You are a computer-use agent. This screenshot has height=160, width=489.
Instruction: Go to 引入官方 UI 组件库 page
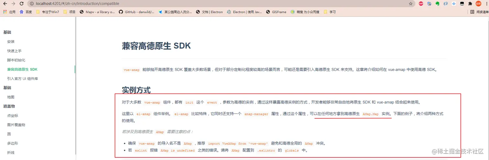(x=23, y=79)
